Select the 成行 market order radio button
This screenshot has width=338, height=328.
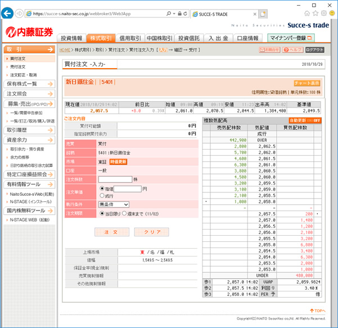pyautogui.click(x=102, y=196)
